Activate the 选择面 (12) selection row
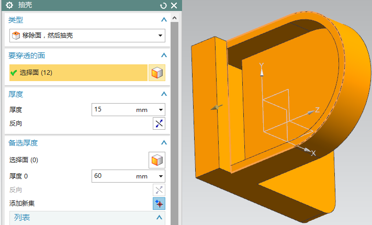 78,73
